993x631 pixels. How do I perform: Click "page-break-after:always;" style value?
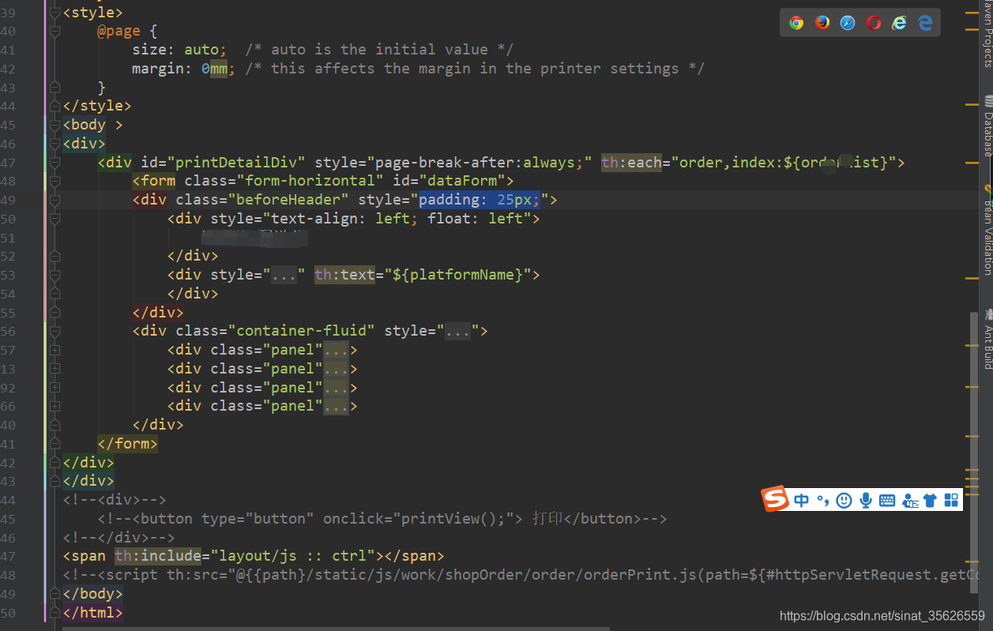(480, 163)
